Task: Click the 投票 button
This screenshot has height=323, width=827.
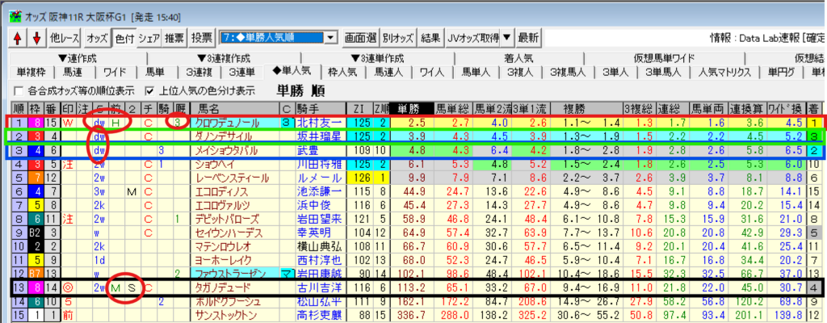Action: (x=202, y=38)
